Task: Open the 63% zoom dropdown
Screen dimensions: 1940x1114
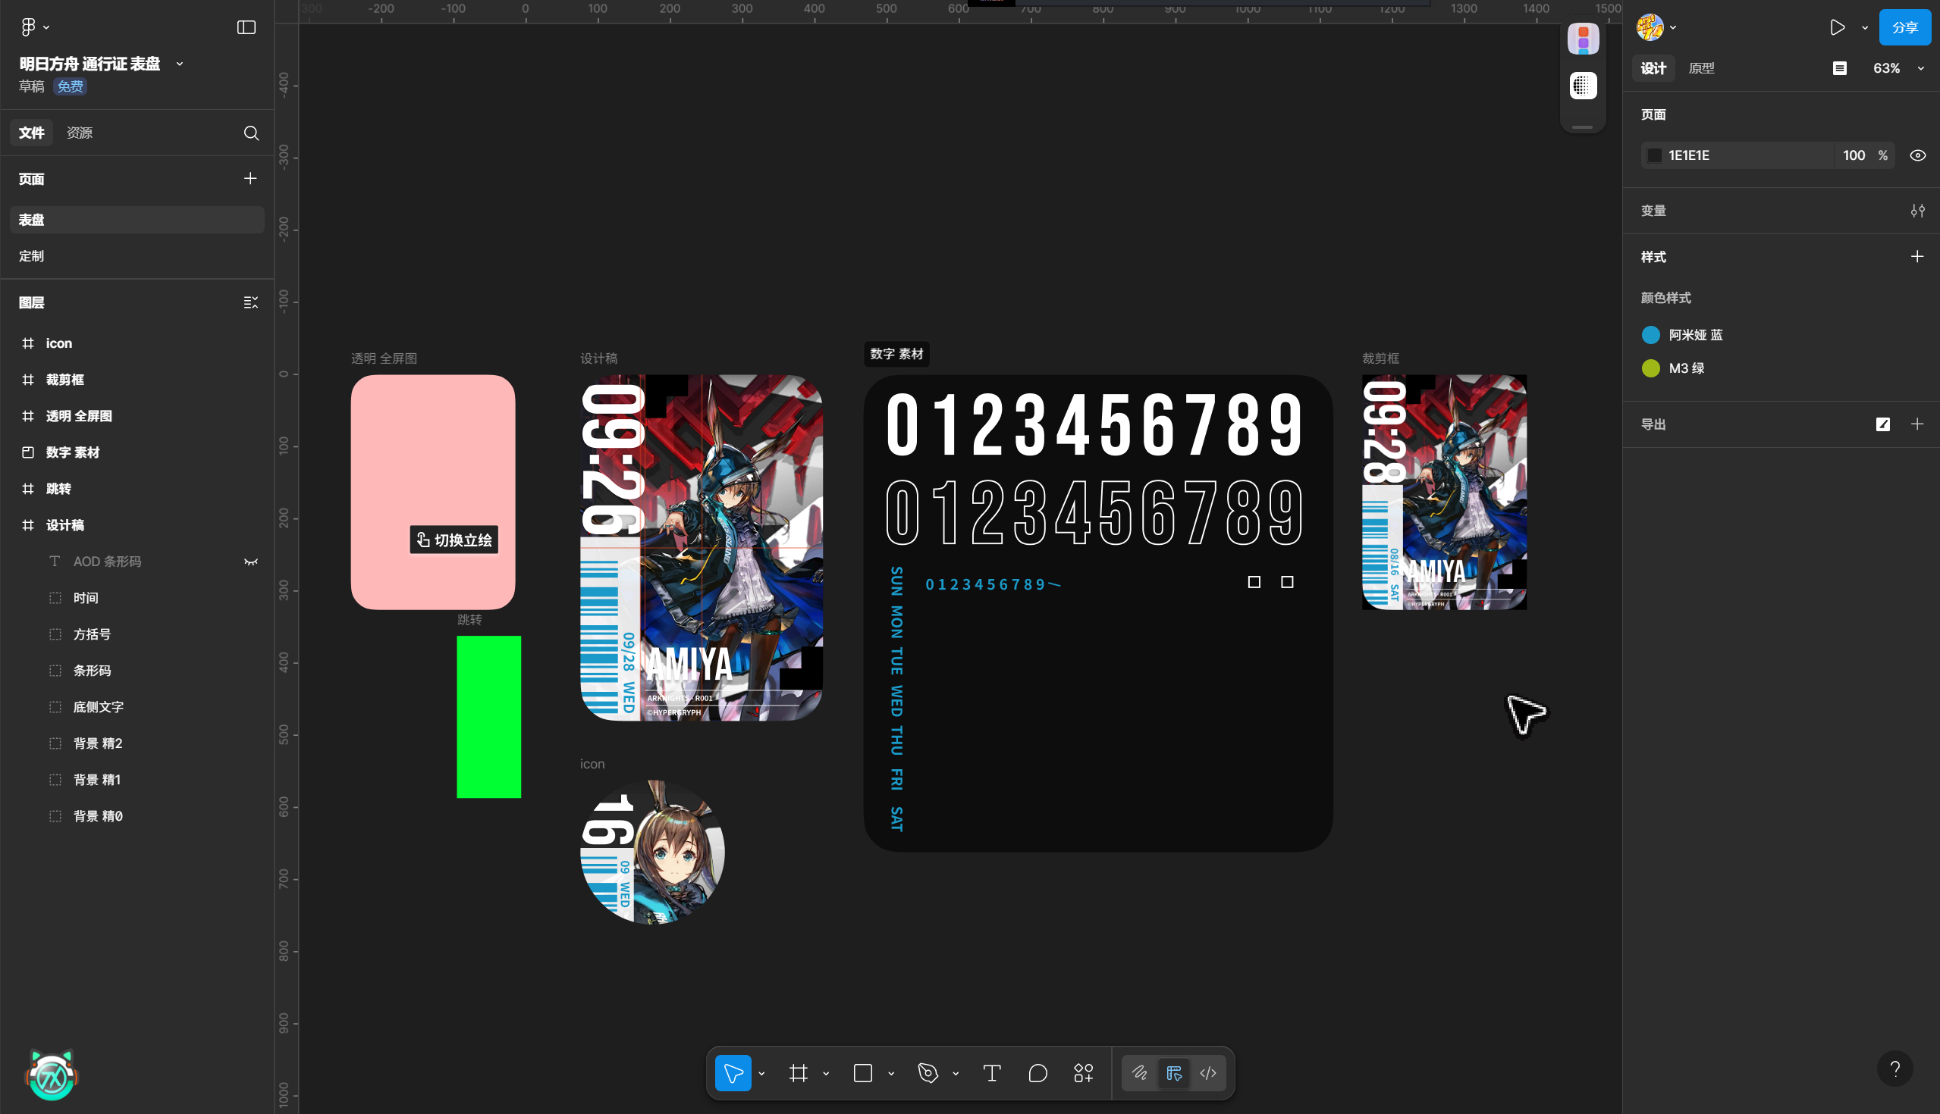Action: 1895,68
